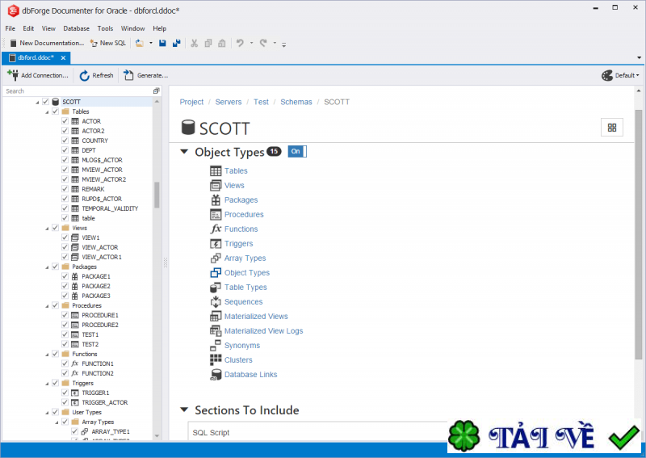Uncheck the COUNTRY table checkbox
The width and height of the screenshot is (646, 458).
tap(65, 141)
